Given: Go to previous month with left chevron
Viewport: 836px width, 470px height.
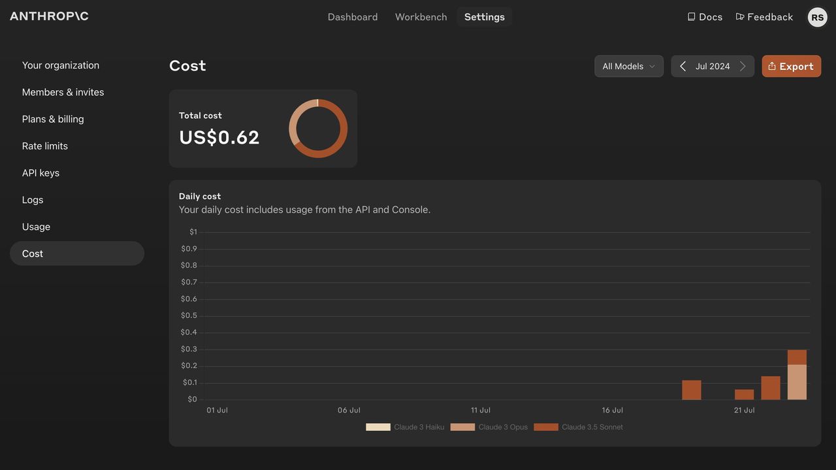Looking at the screenshot, I should point(683,67).
